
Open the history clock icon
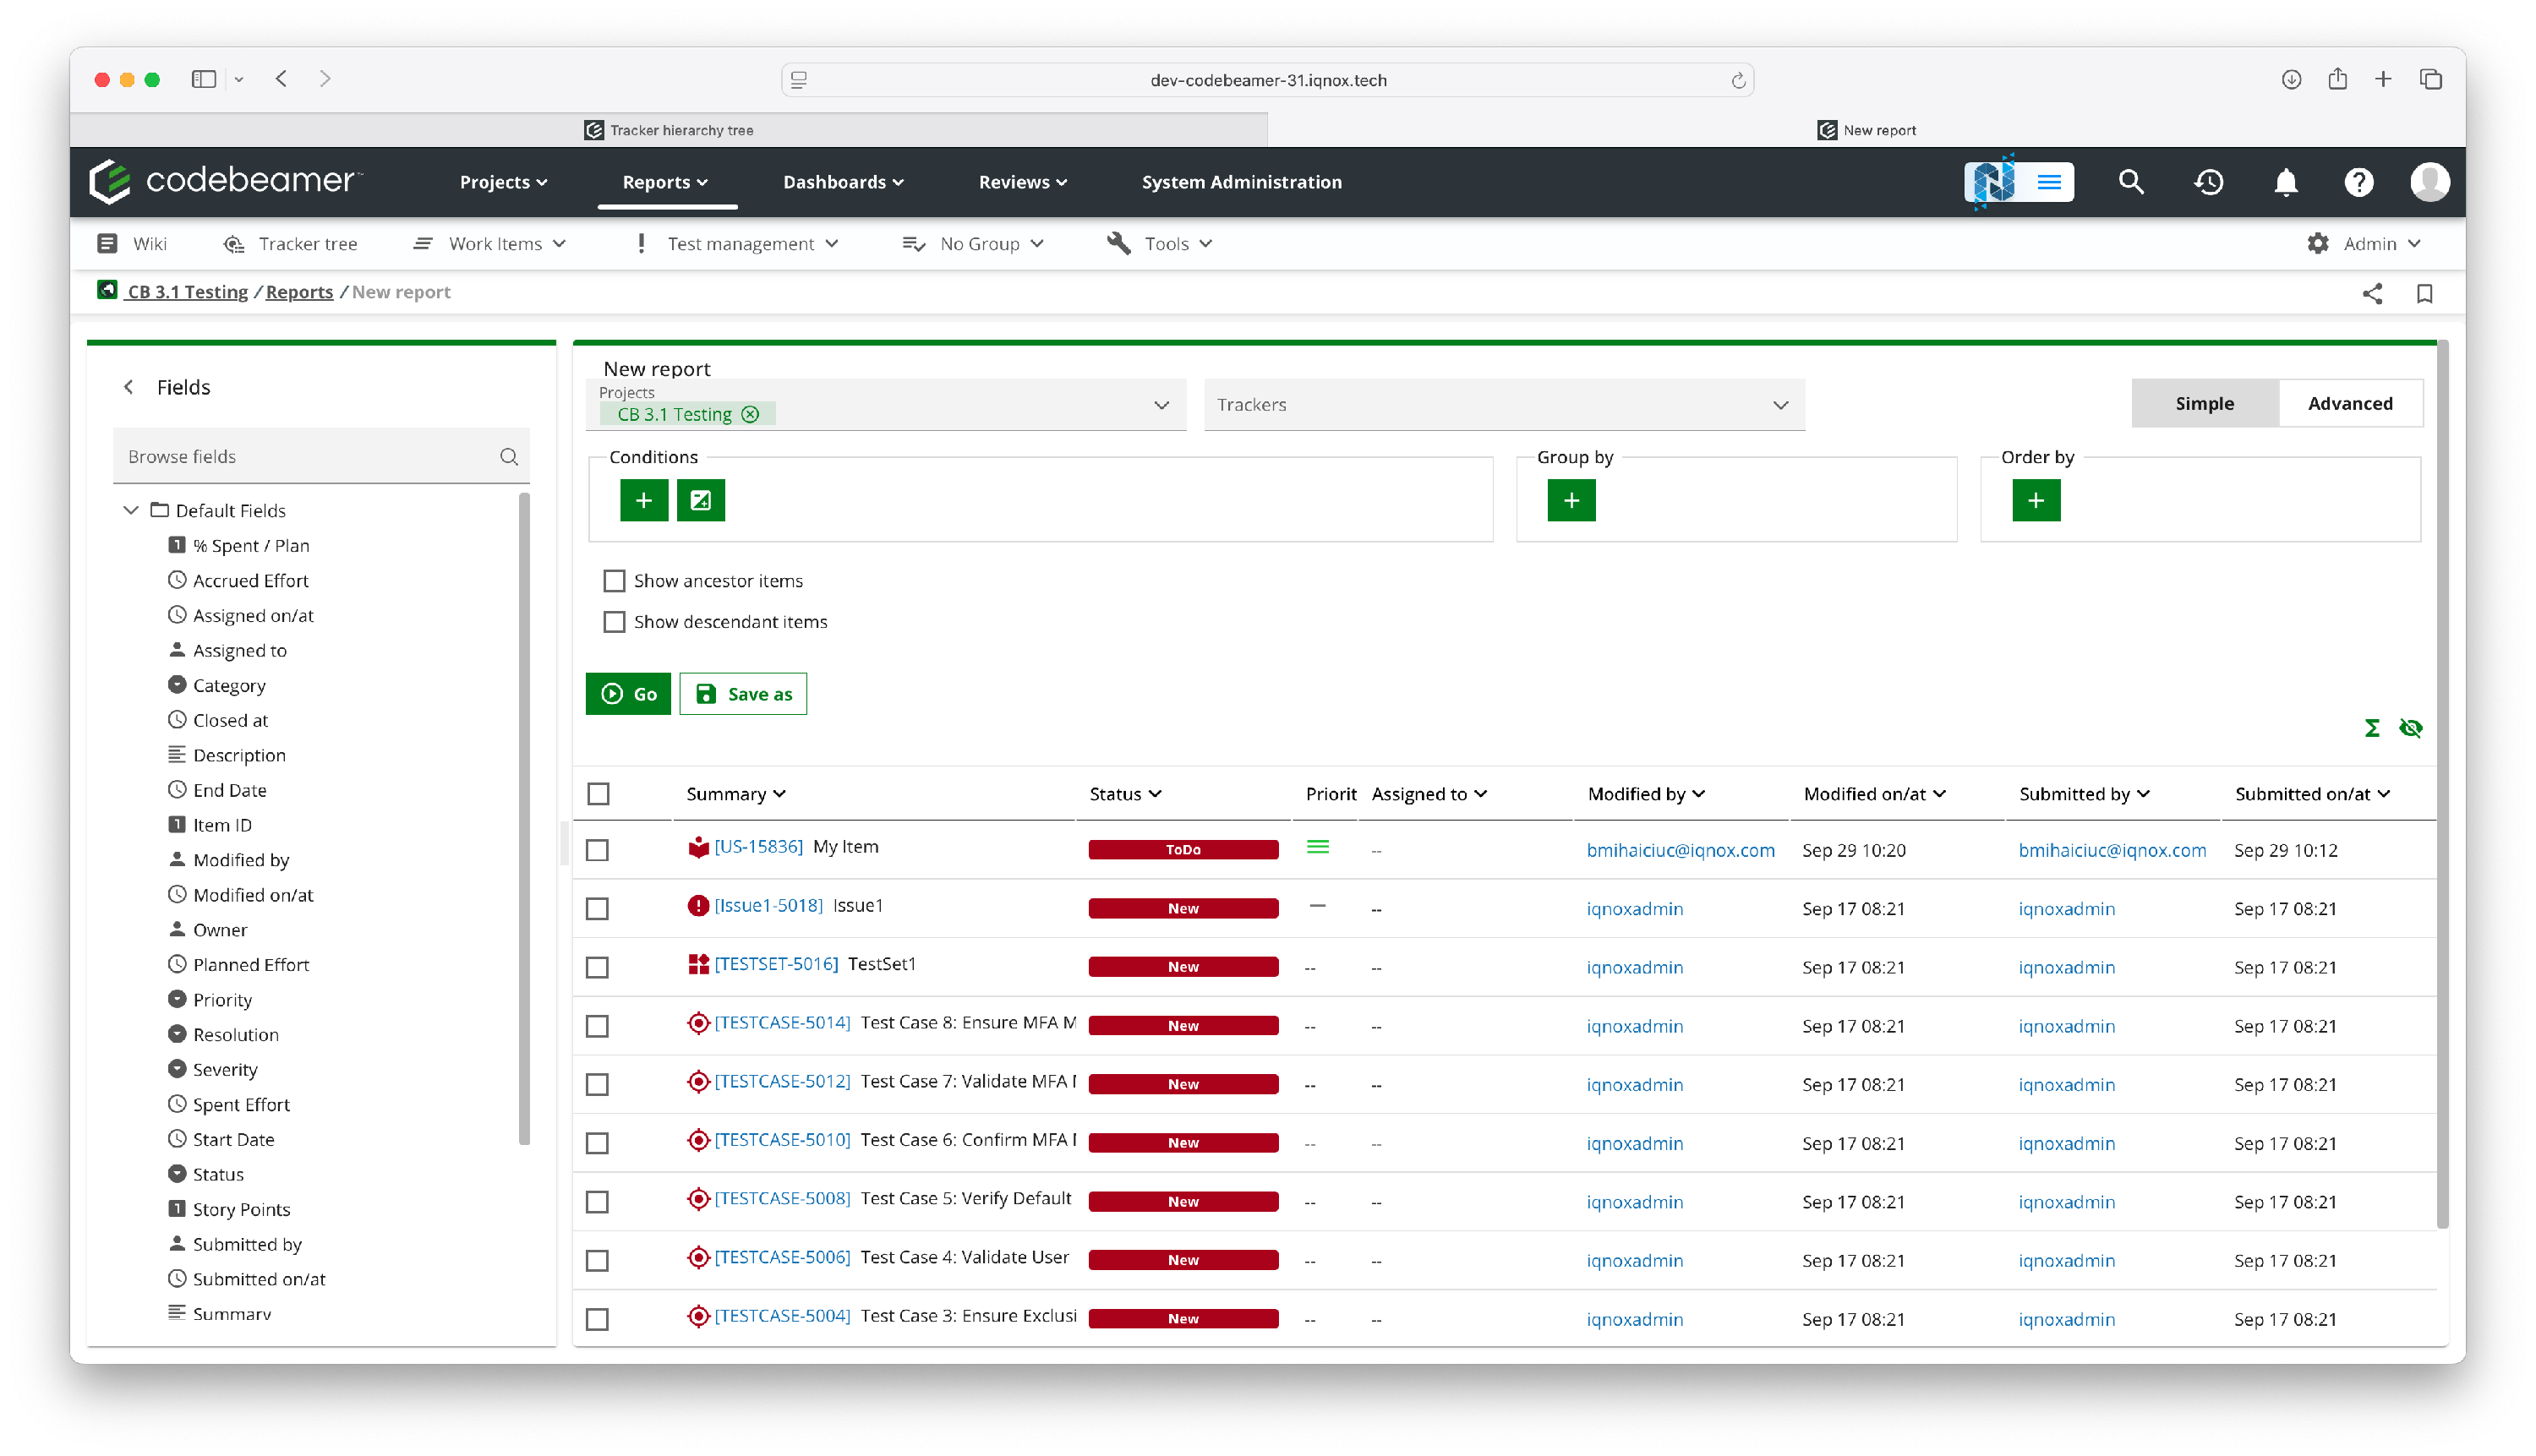coord(2208,182)
